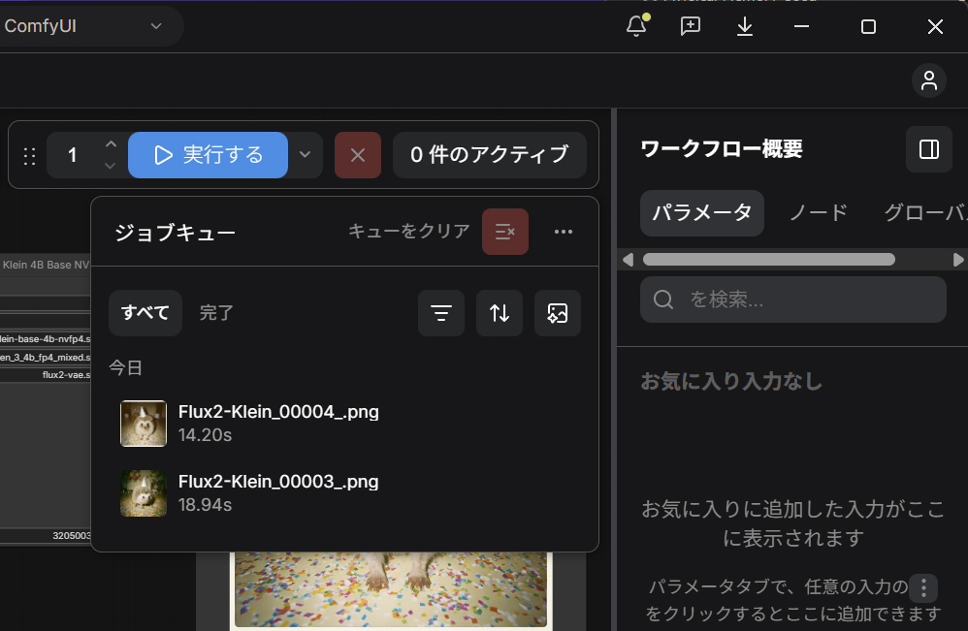Viewport: 968px width, 631px height.
Task: Select the Flux2-Klein_00003_.png file name
Action: pos(278,481)
